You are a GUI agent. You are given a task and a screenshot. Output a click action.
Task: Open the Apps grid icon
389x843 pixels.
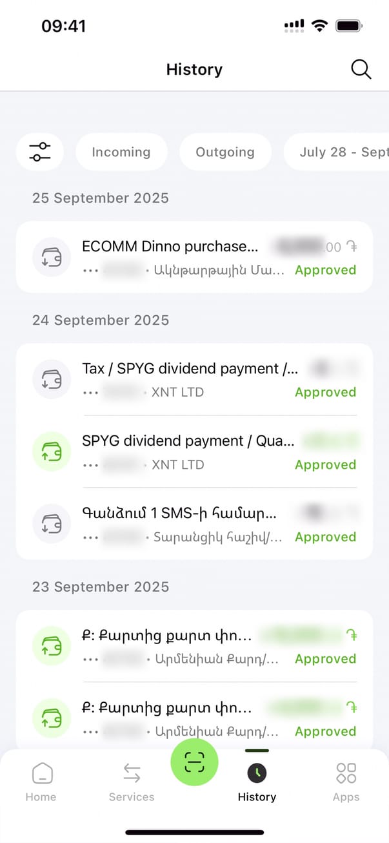pyautogui.click(x=346, y=773)
